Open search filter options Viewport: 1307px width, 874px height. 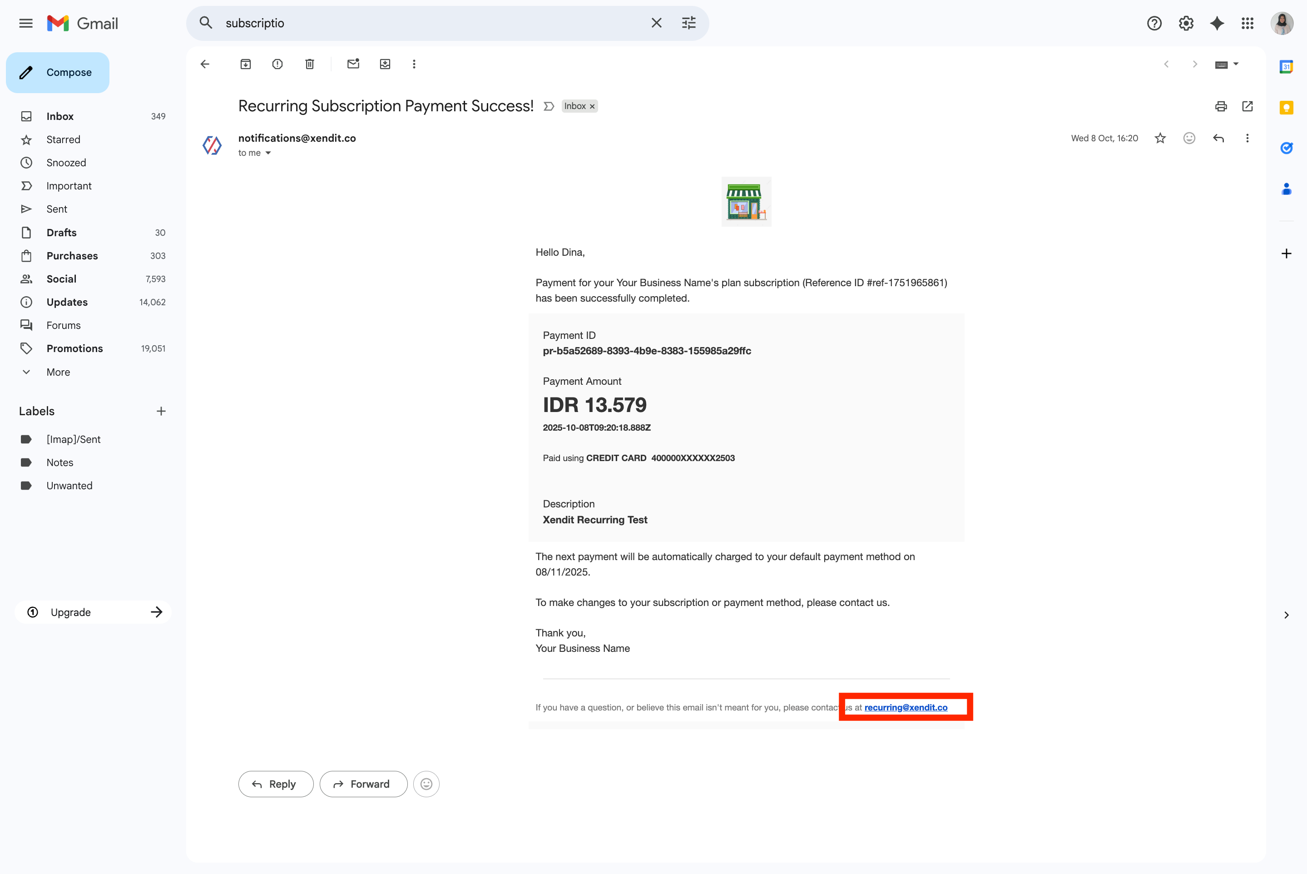[x=688, y=23]
